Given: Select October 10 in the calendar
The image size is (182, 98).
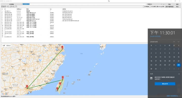Looking at the screenshot, I should click(x=156, y=57).
